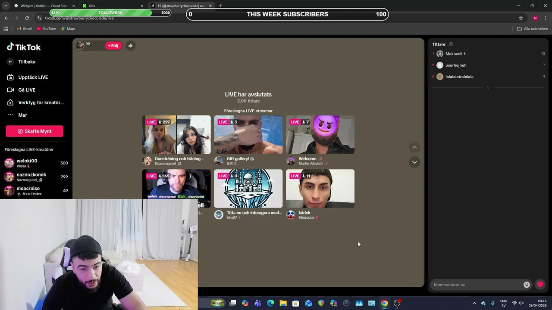552x310 pixels.
Task: Show hidden system tray icons chevron
Action: tap(474, 303)
